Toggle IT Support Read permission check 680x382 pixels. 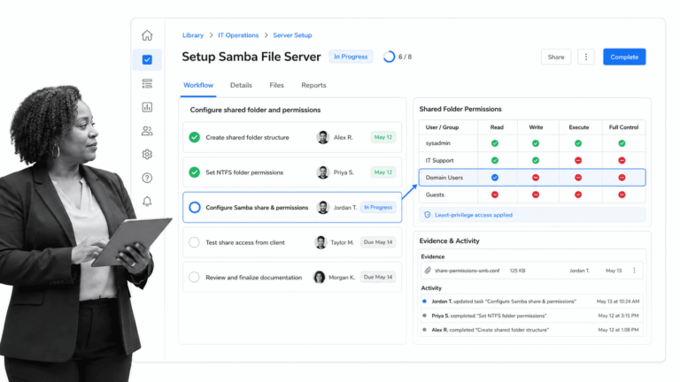tap(495, 160)
